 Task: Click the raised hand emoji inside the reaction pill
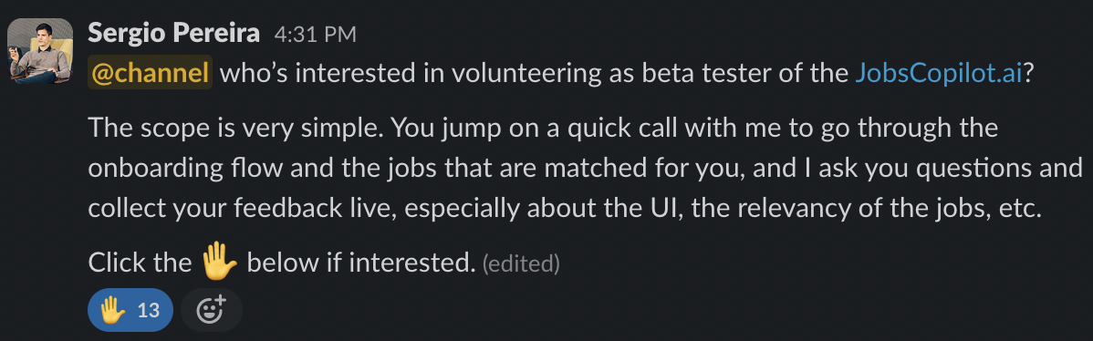click(x=112, y=310)
